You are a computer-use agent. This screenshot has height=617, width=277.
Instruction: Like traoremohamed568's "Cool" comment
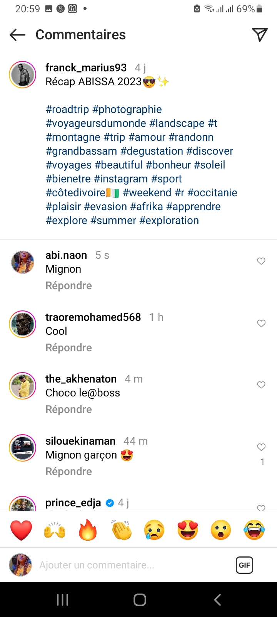coord(261,323)
